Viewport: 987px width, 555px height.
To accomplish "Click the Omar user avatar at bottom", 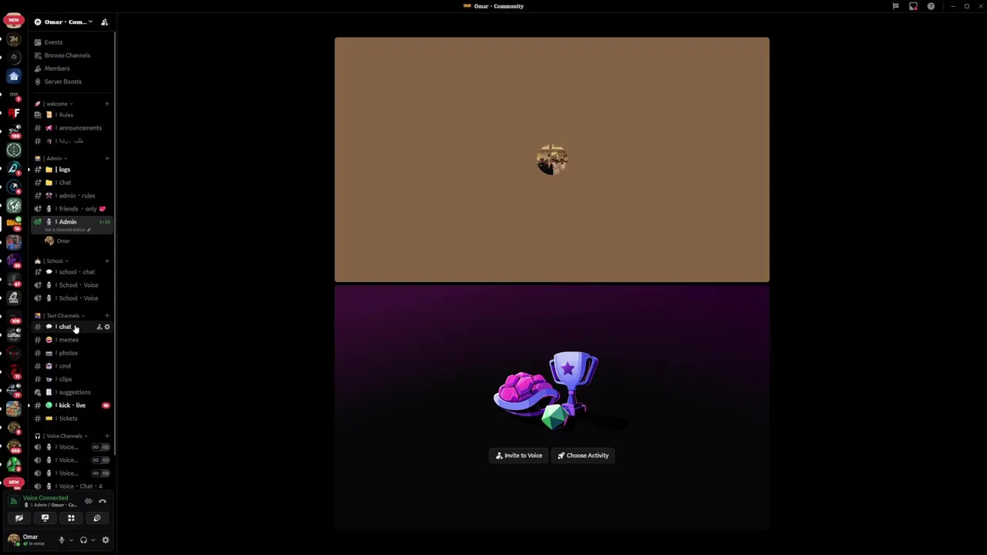I will click(x=14, y=539).
